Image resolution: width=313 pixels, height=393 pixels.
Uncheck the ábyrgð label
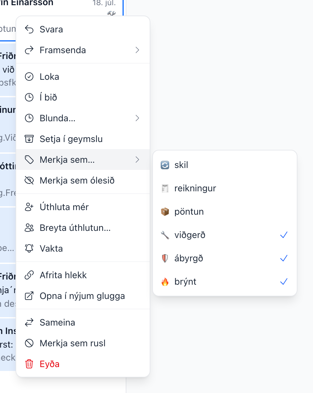coord(225,258)
